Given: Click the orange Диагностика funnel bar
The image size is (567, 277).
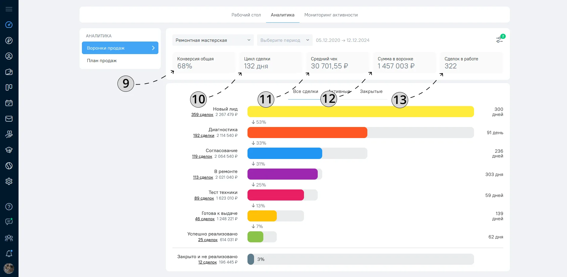Looking at the screenshot, I should coord(307,132).
